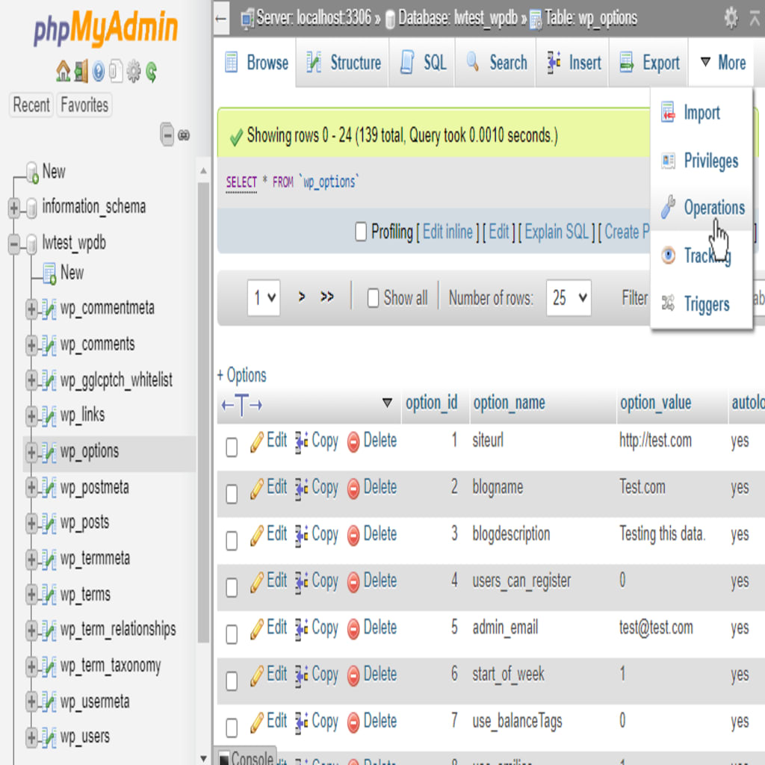
Task: Open phpMyAdmin documentation help icon
Action: click(98, 72)
